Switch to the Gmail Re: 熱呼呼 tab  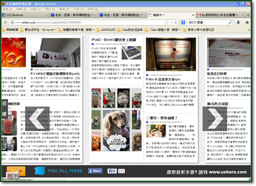pos(219,15)
